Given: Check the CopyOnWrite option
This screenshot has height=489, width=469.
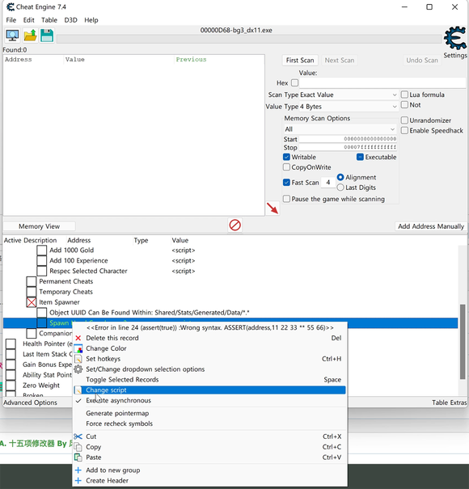Looking at the screenshot, I should coord(286,167).
